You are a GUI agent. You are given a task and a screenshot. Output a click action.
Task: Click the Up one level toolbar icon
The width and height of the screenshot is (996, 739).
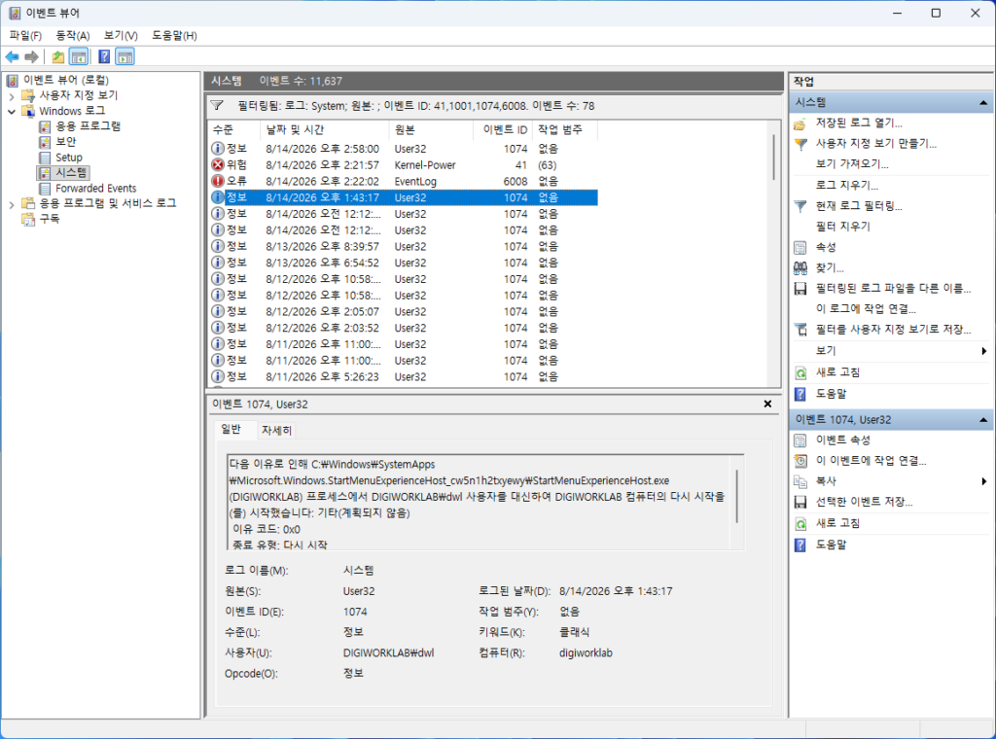point(58,57)
